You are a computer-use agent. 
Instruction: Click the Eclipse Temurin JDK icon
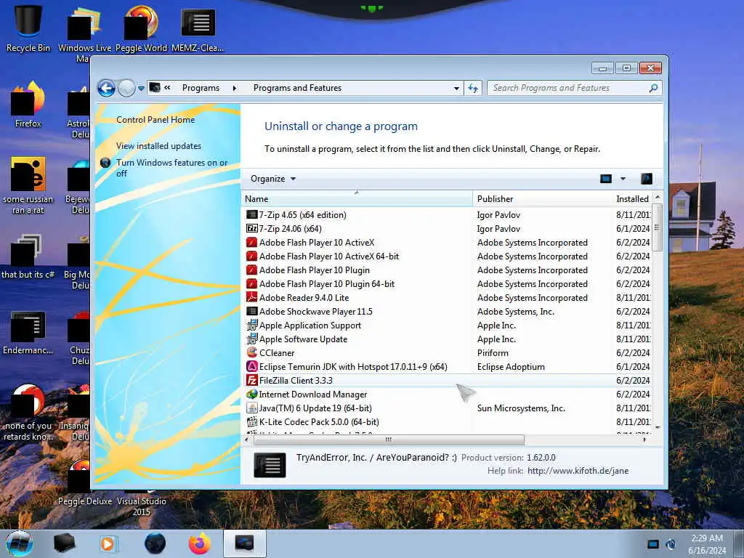pos(252,367)
